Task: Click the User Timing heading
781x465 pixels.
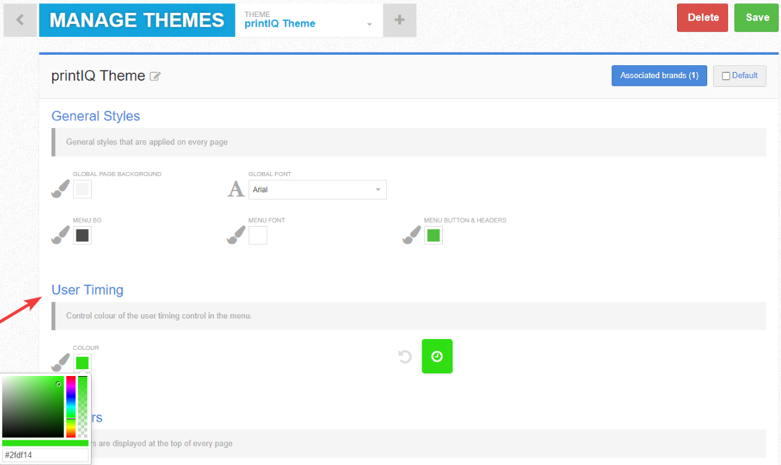Action: (x=87, y=290)
